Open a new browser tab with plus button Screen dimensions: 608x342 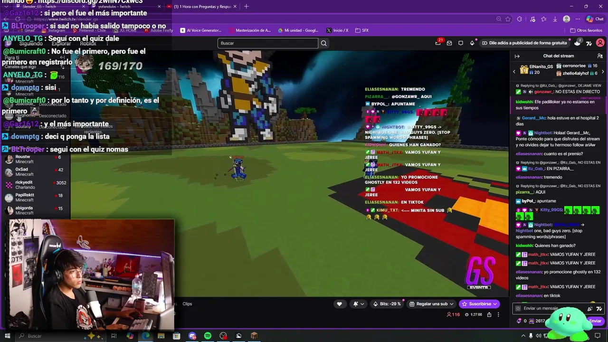[x=246, y=7]
